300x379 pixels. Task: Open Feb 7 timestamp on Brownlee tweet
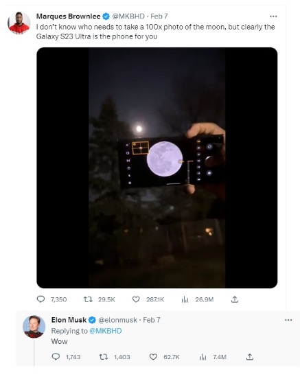point(159,16)
